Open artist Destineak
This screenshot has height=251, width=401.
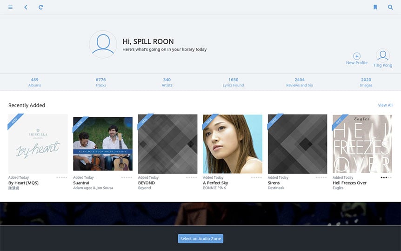[x=276, y=188]
